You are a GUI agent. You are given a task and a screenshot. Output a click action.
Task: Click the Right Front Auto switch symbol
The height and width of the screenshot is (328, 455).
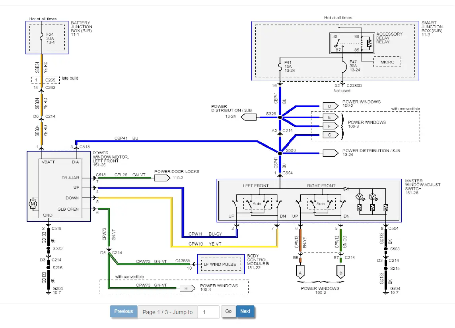click(x=321, y=203)
